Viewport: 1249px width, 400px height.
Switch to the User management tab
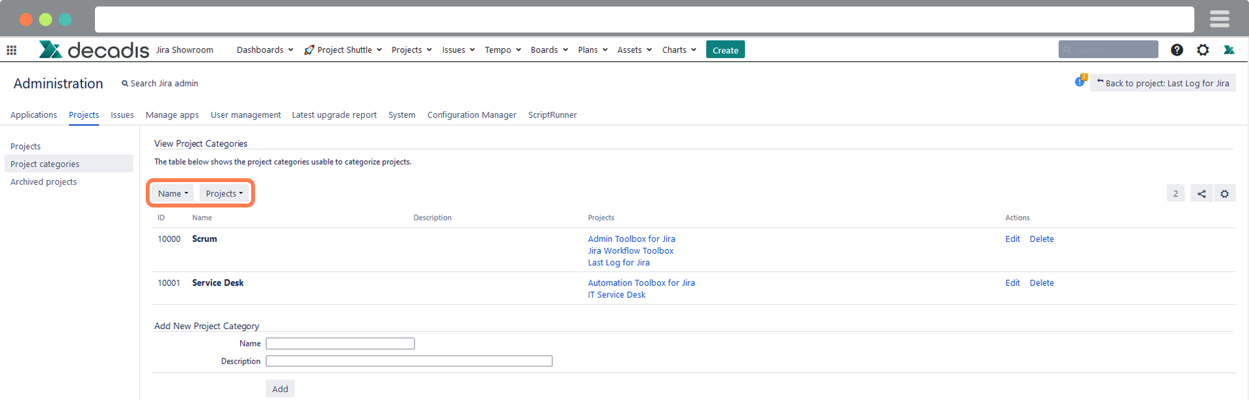coord(245,115)
